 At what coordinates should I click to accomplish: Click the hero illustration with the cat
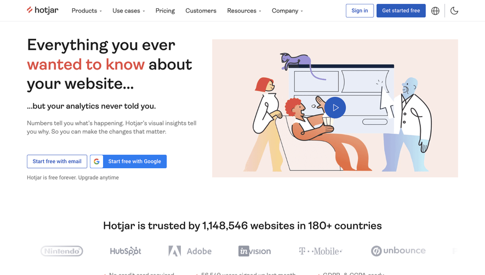(x=335, y=108)
